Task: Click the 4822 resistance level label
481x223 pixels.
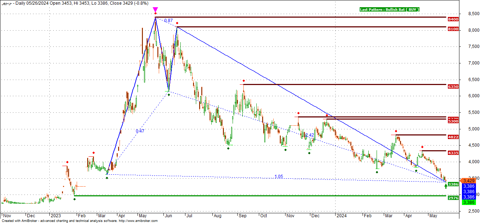Action: pos(453,137)
